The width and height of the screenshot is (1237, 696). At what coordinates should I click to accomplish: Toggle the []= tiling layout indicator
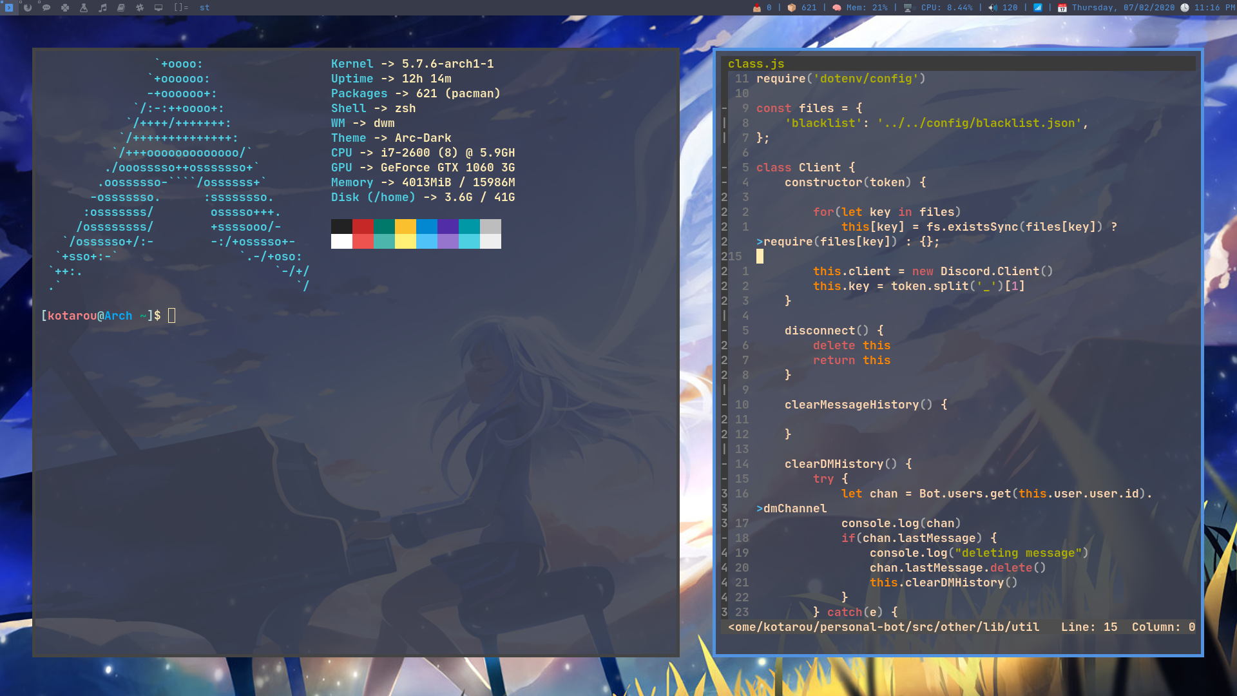[181, 8]
